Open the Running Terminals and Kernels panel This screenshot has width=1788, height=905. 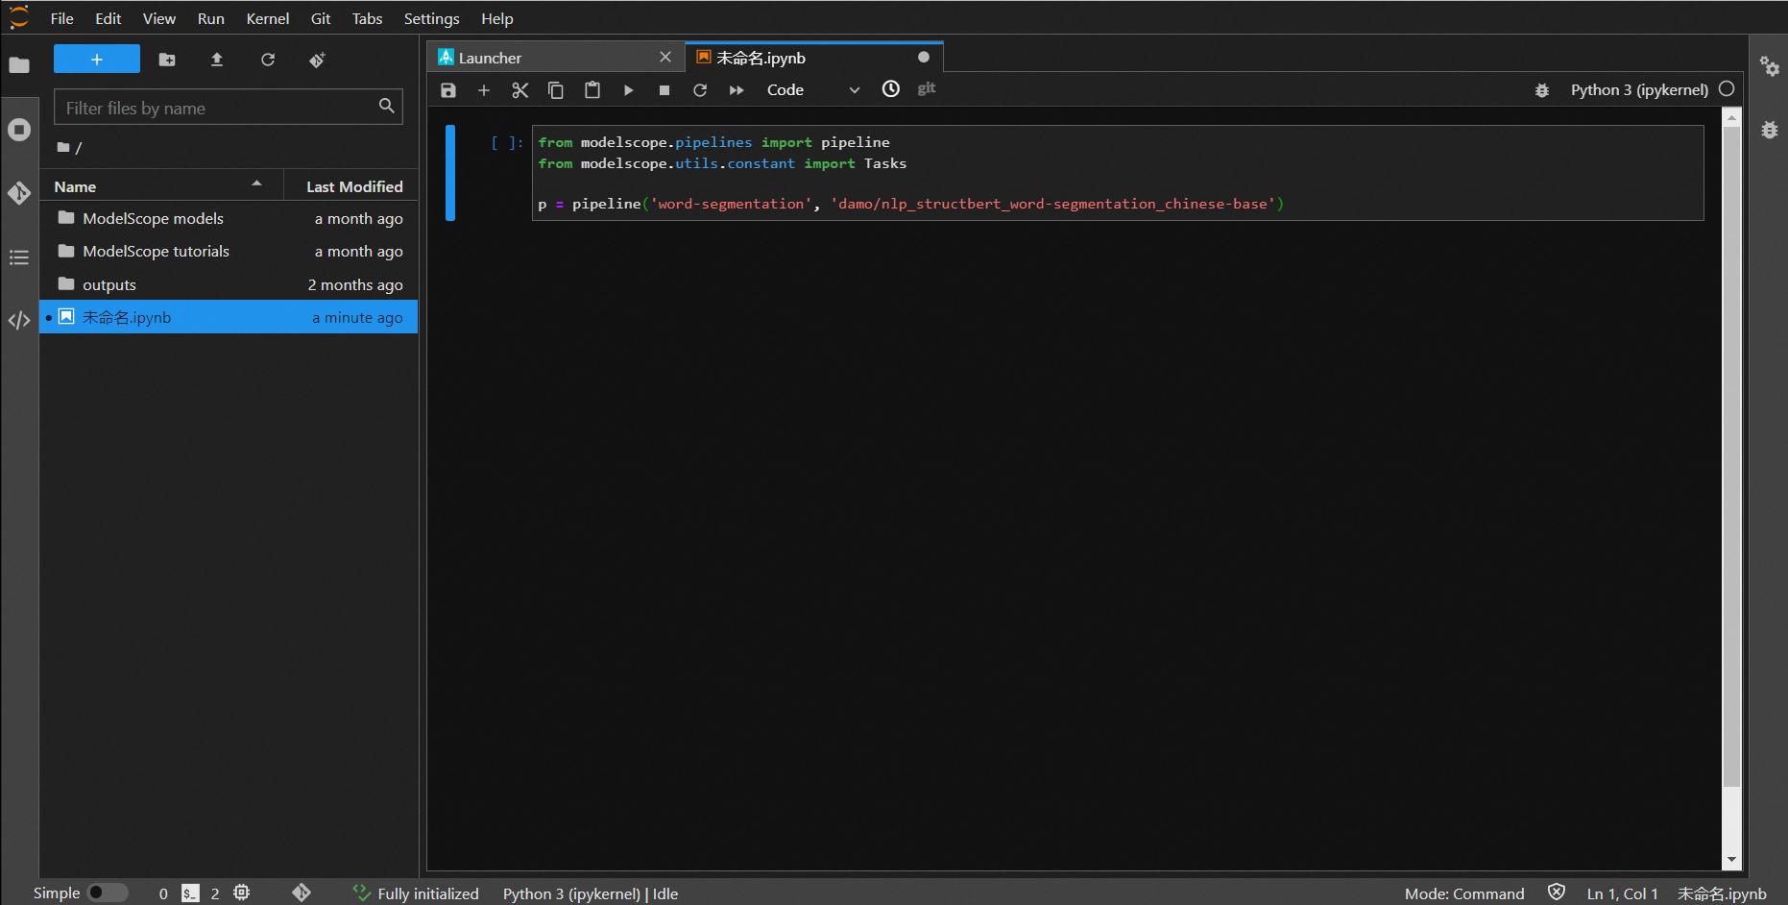point(19,130)
